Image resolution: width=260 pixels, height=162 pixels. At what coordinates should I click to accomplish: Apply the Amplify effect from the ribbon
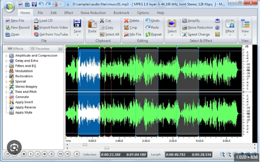tap(191, 21)
